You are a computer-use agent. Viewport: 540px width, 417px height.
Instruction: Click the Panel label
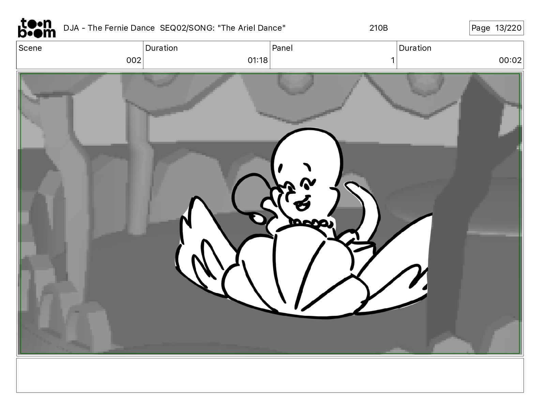282,48
